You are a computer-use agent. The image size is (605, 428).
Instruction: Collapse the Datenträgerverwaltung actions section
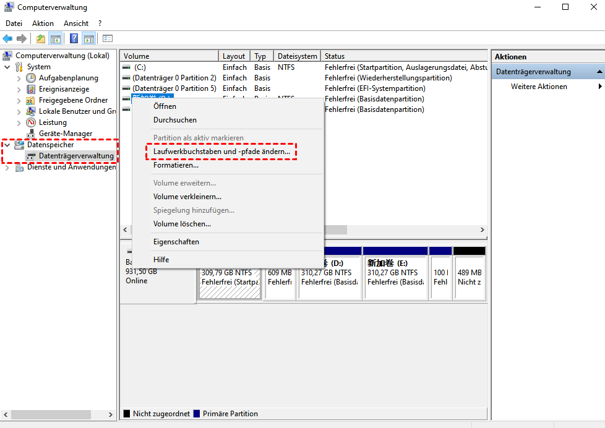(x=599, y=71)
